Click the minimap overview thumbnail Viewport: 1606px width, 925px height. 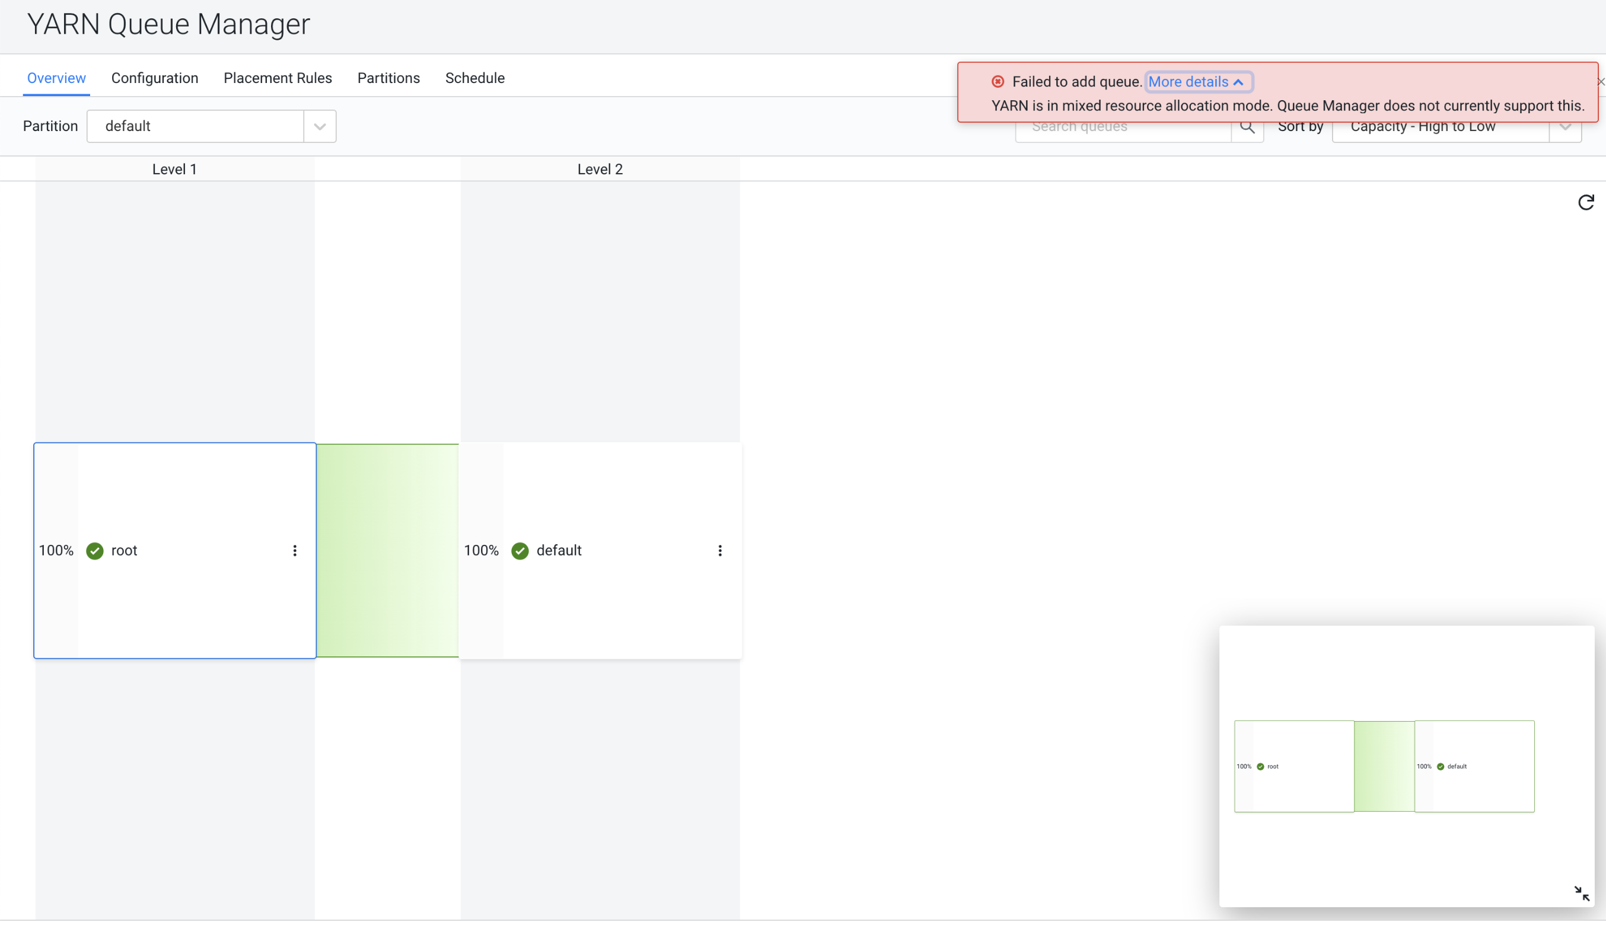(1384, 766)
